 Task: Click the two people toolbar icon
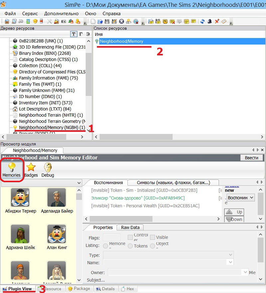pyautogui.click(x=71, y=22)
